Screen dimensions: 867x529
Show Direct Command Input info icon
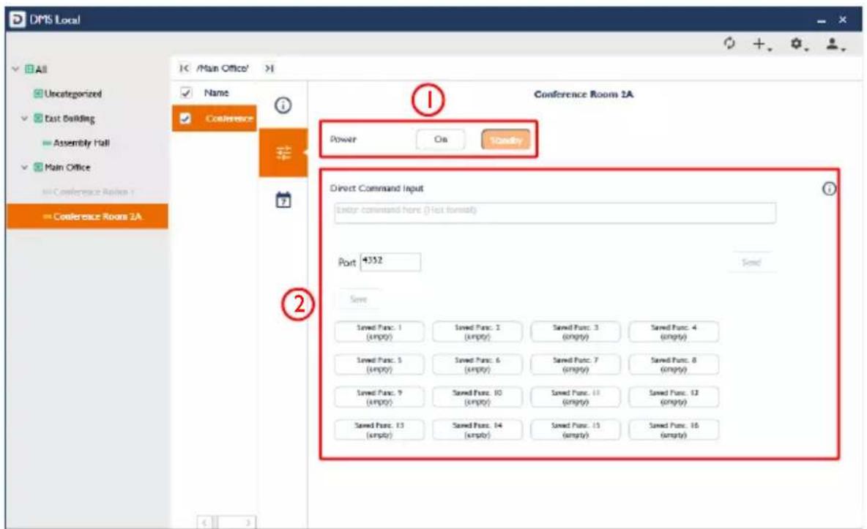point(829,189)
